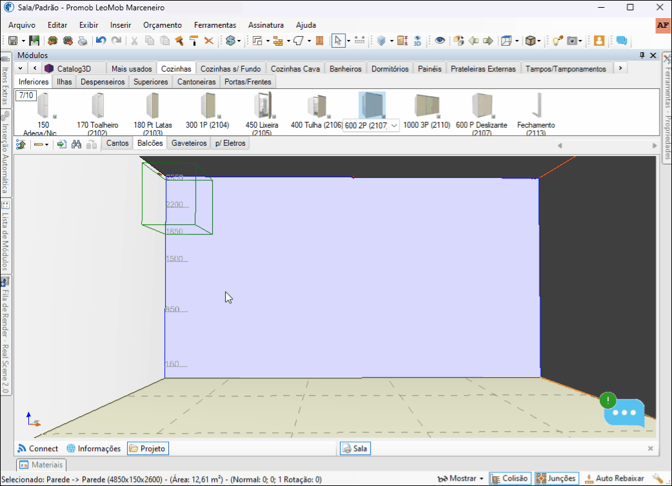Select the Cantos tab
The height and width of the screenshot is (486, 672).
click(x=117, y=143)
